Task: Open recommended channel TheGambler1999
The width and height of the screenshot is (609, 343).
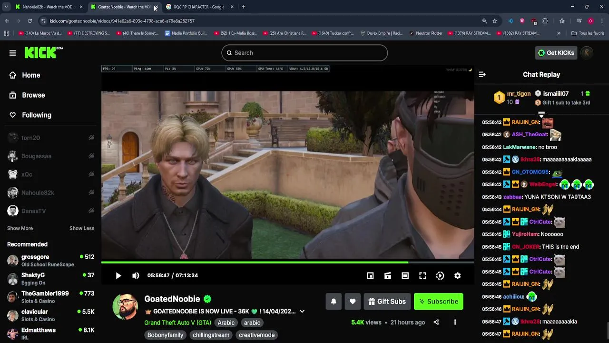Action: 50,297
